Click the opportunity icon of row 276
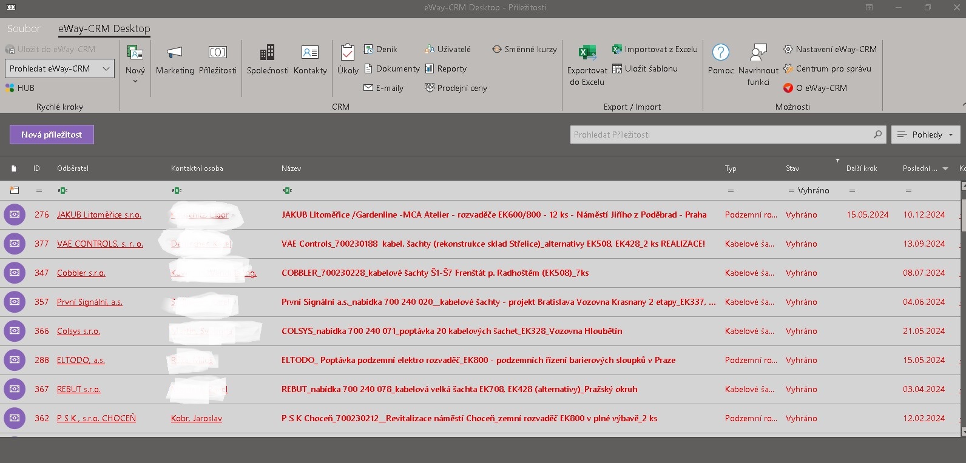966x463 pixels. coord(15,215)
